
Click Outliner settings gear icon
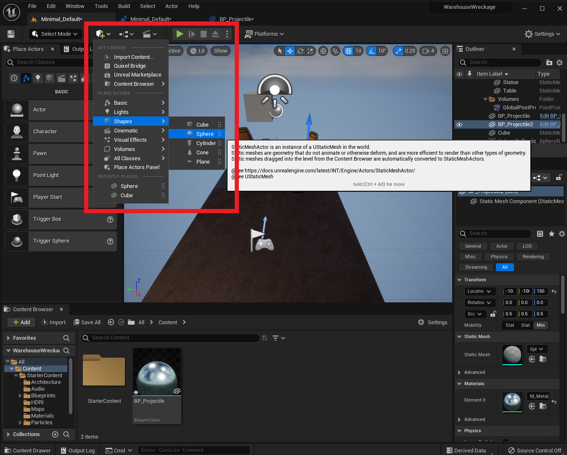click(559, 63)
